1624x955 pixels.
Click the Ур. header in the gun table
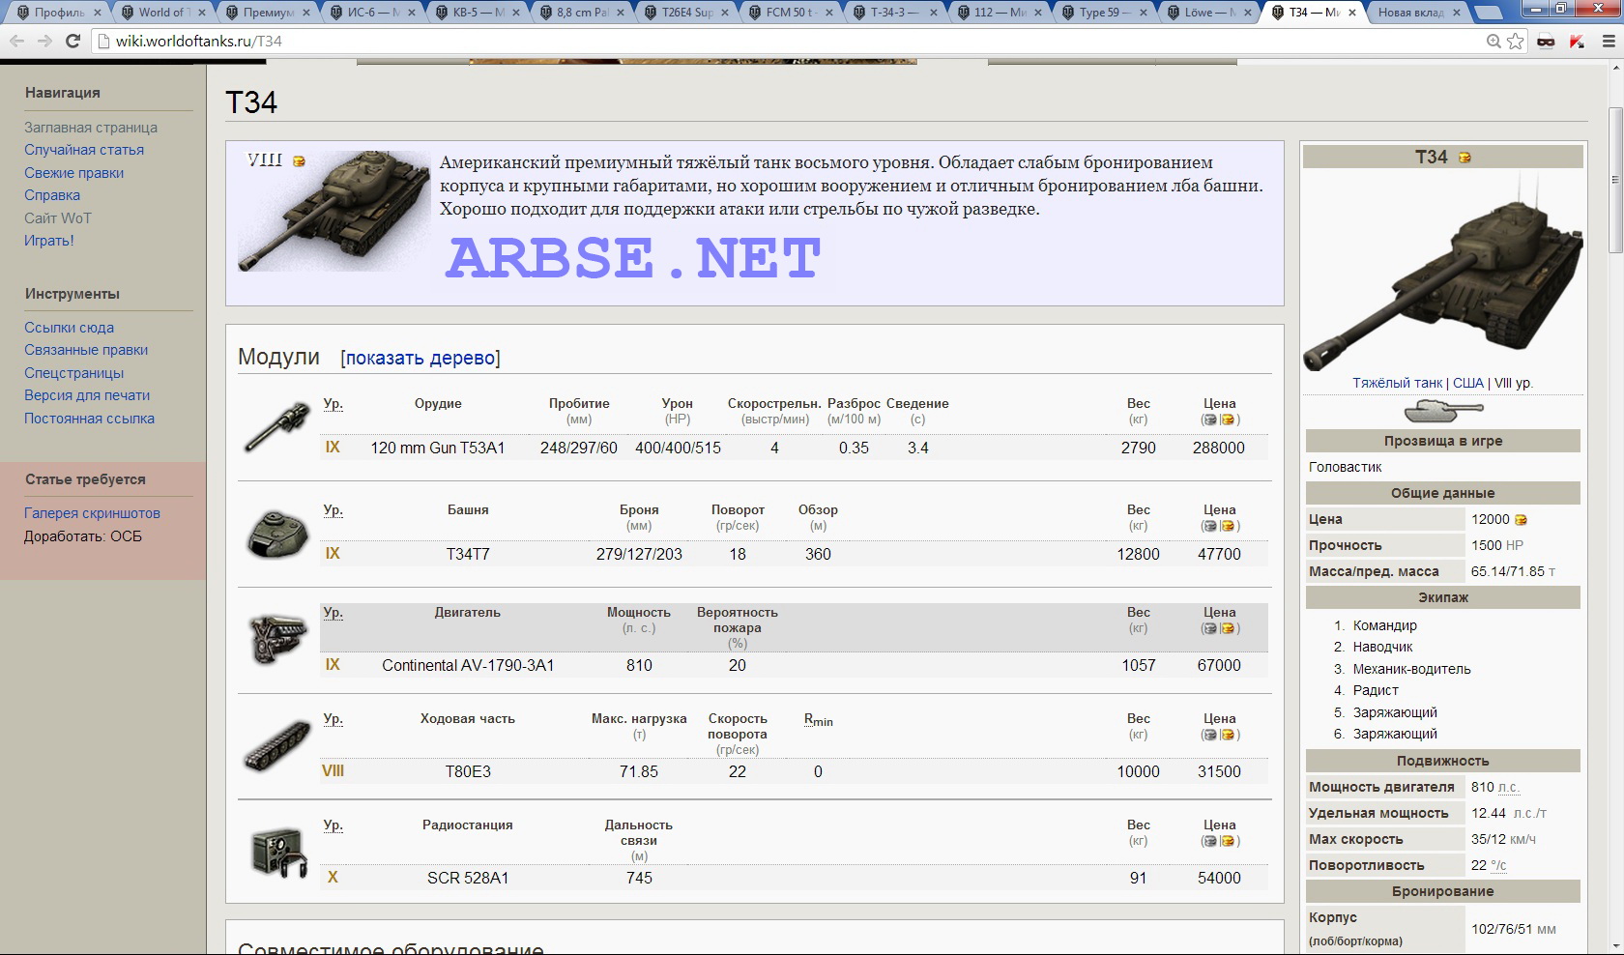point(333,404)
